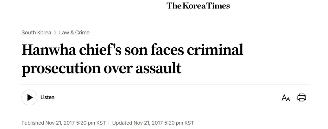
Task: Open the South Korea section breadcrumb
Action: pos(36,32)
